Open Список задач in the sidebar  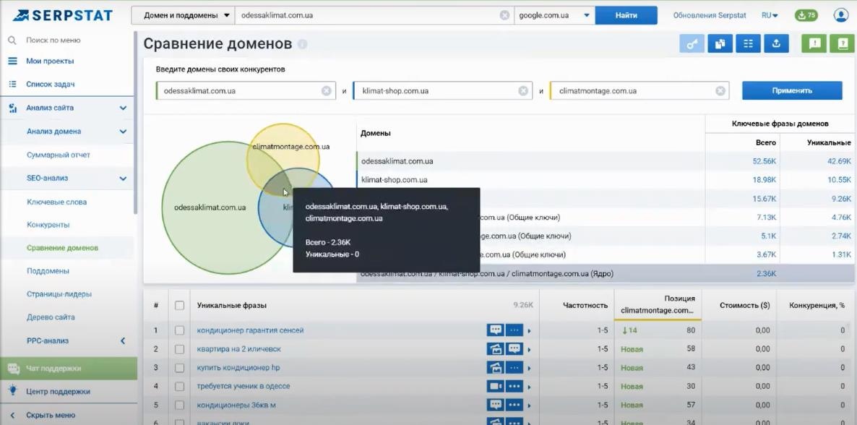51,85
